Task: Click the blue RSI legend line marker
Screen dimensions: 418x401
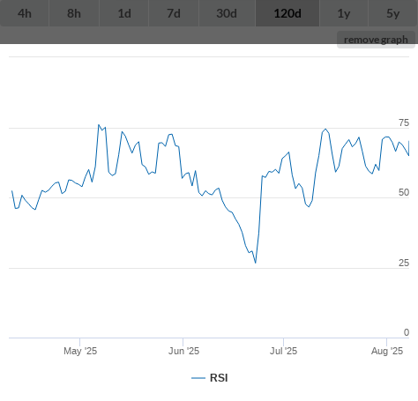Action: coord(198,378)
